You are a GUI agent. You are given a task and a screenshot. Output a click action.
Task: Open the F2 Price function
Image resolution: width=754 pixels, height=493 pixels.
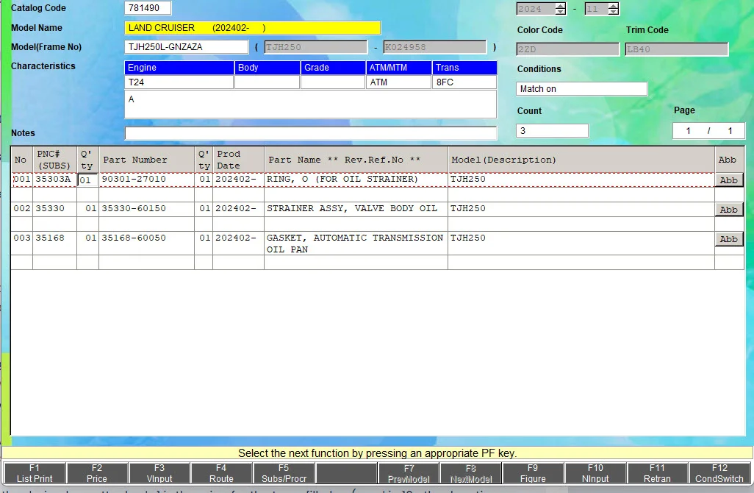click(97, 473)
